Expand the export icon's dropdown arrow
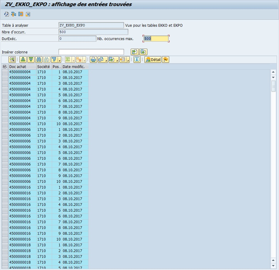279x270 pixels. [117, 60]
